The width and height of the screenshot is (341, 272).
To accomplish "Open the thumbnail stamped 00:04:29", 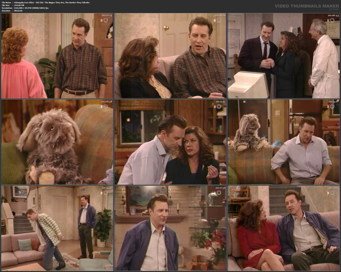I will (171, 56).
